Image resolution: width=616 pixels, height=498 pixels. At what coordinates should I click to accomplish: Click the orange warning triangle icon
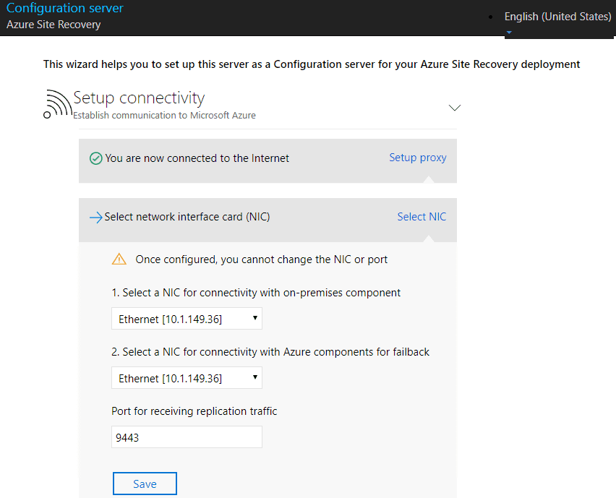tap(119, 259)
